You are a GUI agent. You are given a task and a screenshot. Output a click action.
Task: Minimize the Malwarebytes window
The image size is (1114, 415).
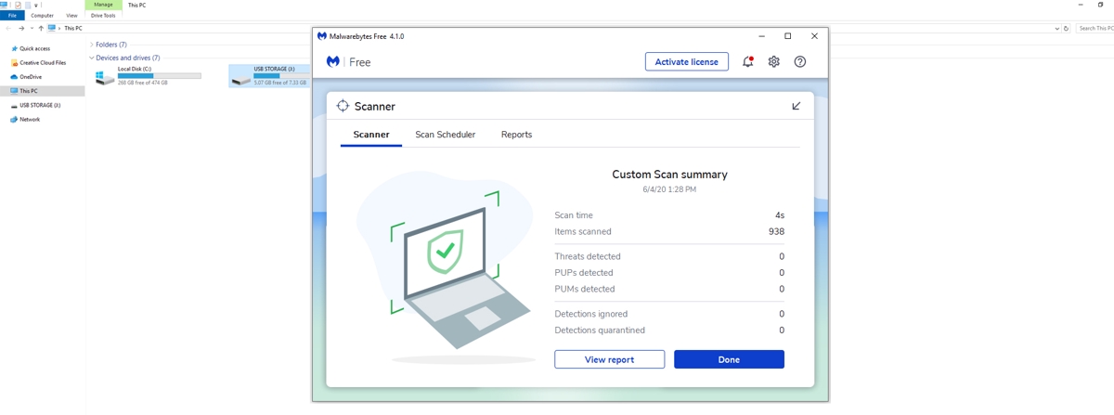761,36
